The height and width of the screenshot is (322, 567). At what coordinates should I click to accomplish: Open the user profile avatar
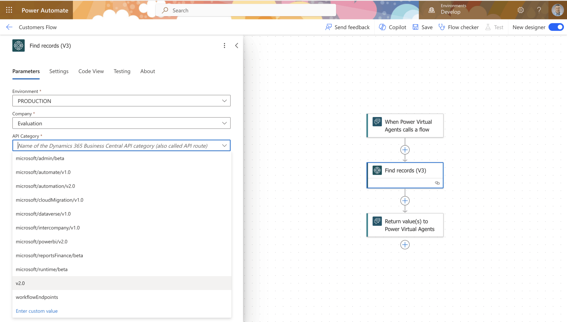point(557,10)
